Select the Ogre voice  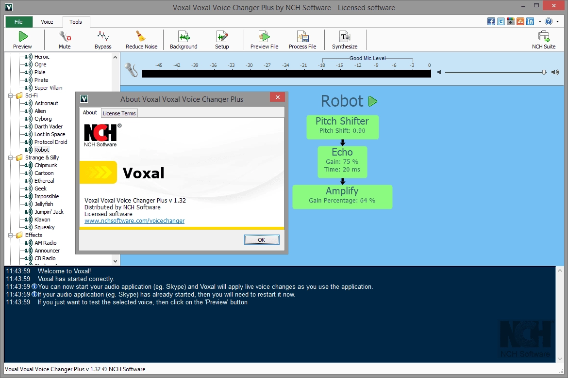click(40, 64)
